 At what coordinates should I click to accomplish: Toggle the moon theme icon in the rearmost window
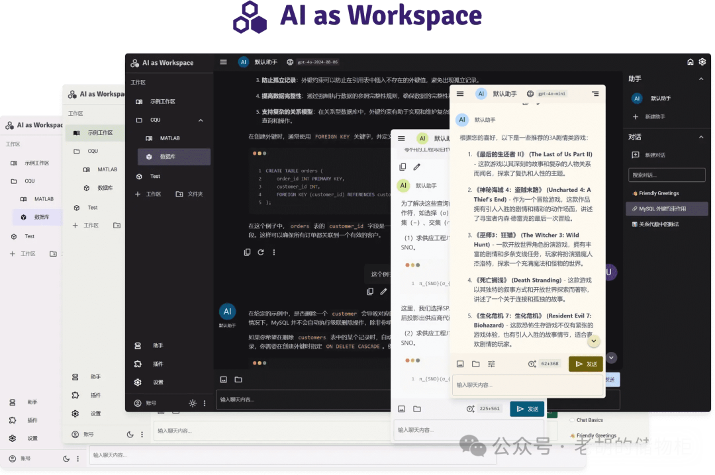(66, 459)
